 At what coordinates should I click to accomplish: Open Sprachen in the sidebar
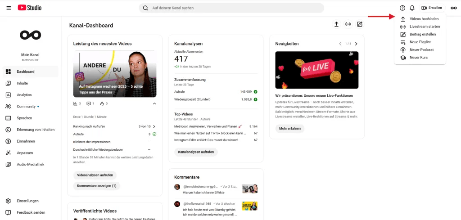point(31,118)
